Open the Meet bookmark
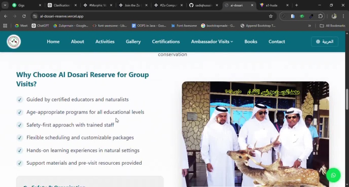This screenshot has height=187, width=349. (21, 26)
